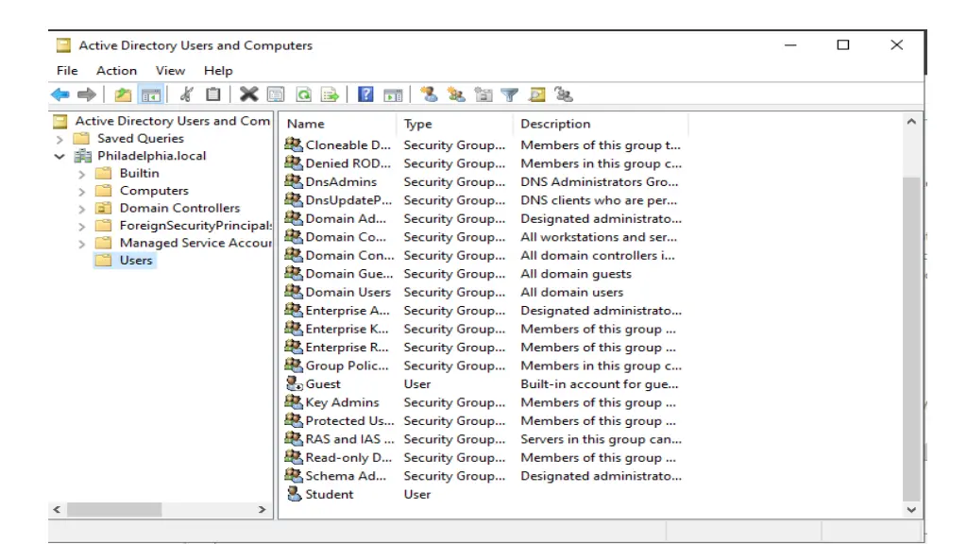Click the Philadelphia.local domain icon
The width and height of the screenshot is (967, 544).
point(83,156)
